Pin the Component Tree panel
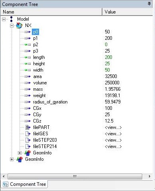This screenshot has height=191, width=155. (149, 4)
